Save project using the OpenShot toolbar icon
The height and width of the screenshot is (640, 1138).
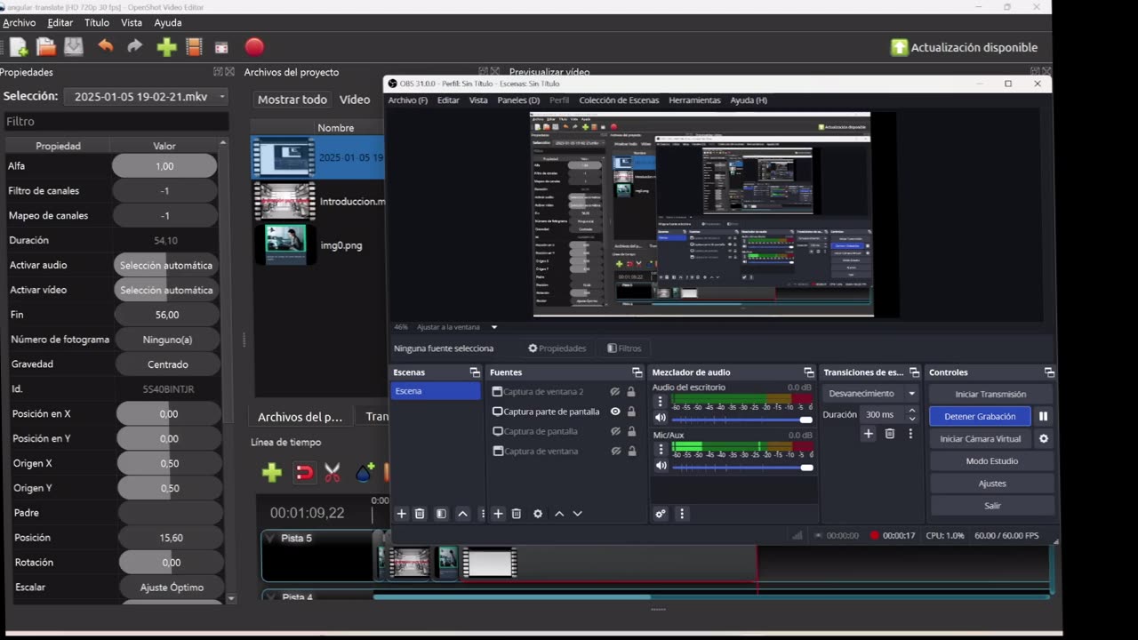74,47
